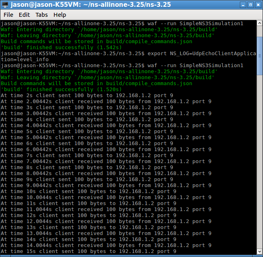Click 'At time 4.00442s client received' line
263x257 pixels.
(106, 126)
